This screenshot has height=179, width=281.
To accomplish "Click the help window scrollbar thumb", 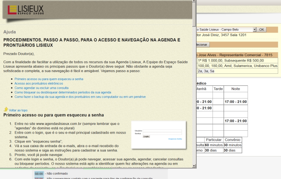I will 194,14.
